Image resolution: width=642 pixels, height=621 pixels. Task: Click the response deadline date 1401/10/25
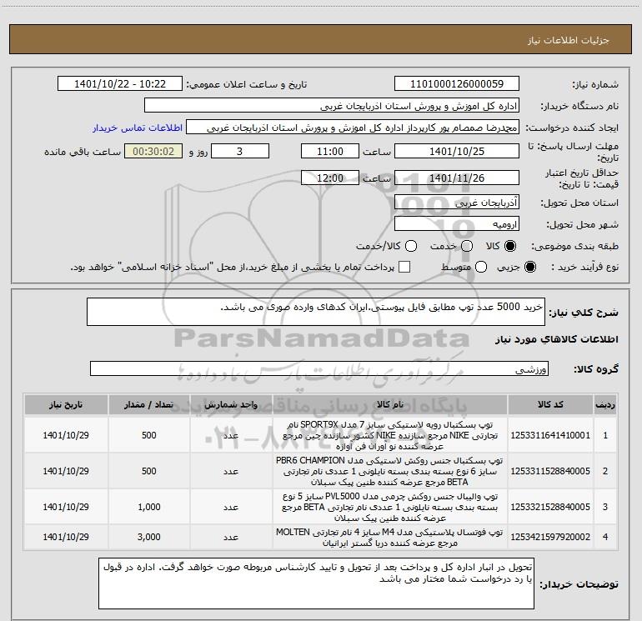[x=457, y=151]
